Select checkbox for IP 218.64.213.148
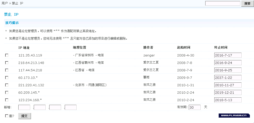The width and height of the screenshot is (254, 123). 7,63
